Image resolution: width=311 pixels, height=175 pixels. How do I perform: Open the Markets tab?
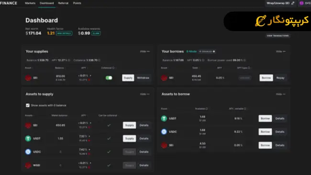[30, 3]
